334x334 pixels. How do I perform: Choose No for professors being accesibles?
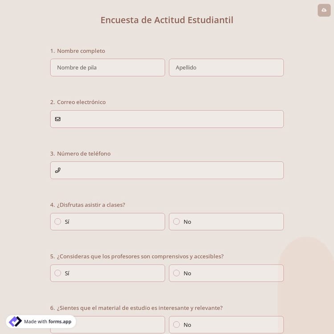[x=176, y=273]
